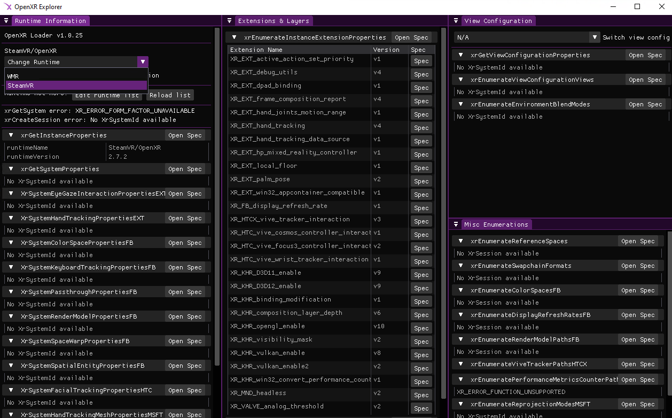672x418 pixels.
Task: Choose WMR from the runtime dropdown list
Action: 76,76
